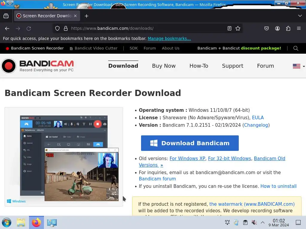The height and width of the screenshot is (229, 306).
Task: List all tabs with the chevron
Action: [300, 16]
